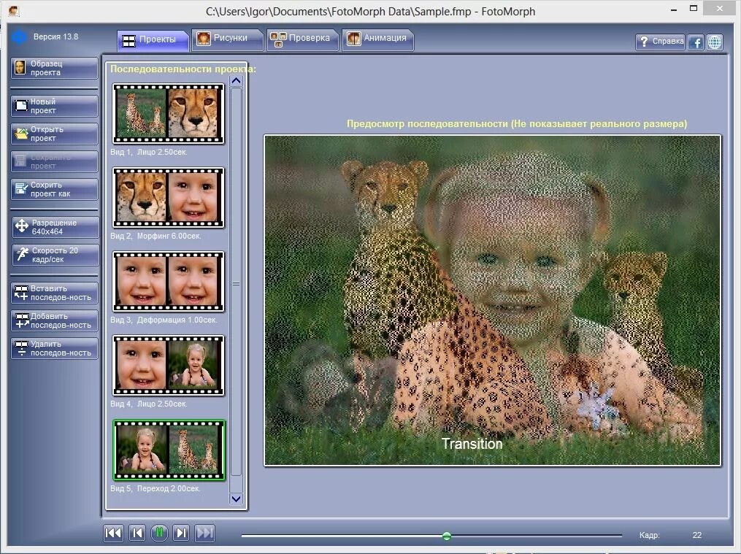Screen dimensions: 741x554
Task: Step forward one frame
Action: [182, 534]
